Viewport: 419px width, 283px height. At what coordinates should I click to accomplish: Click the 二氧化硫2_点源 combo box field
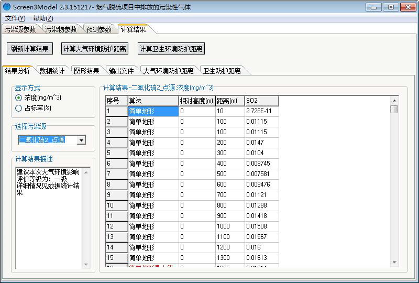pyautogui.click(x=48, y=140)
